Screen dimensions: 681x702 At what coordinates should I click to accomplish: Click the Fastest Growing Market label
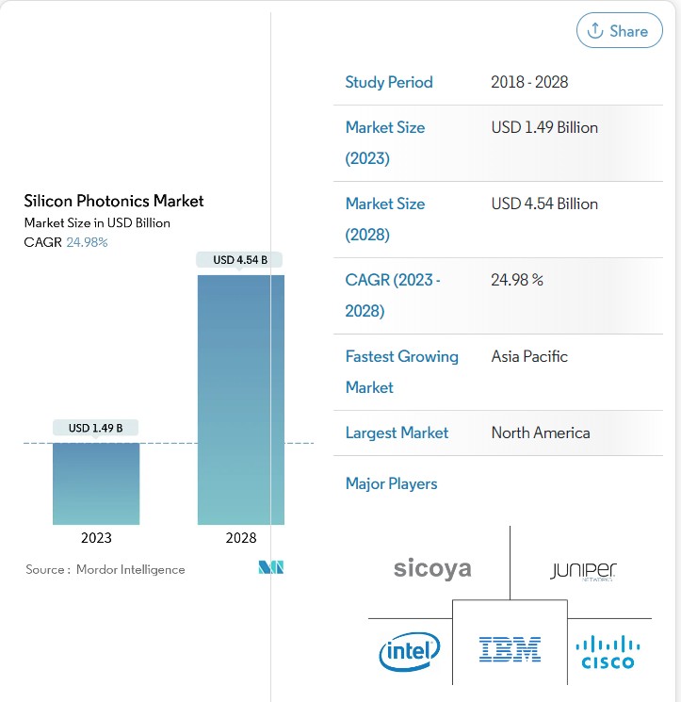click(x=401, y=371)
